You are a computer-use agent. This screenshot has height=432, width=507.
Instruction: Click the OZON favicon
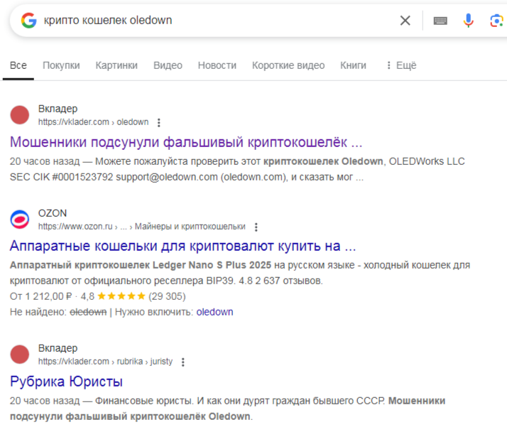tap(20, 220)
